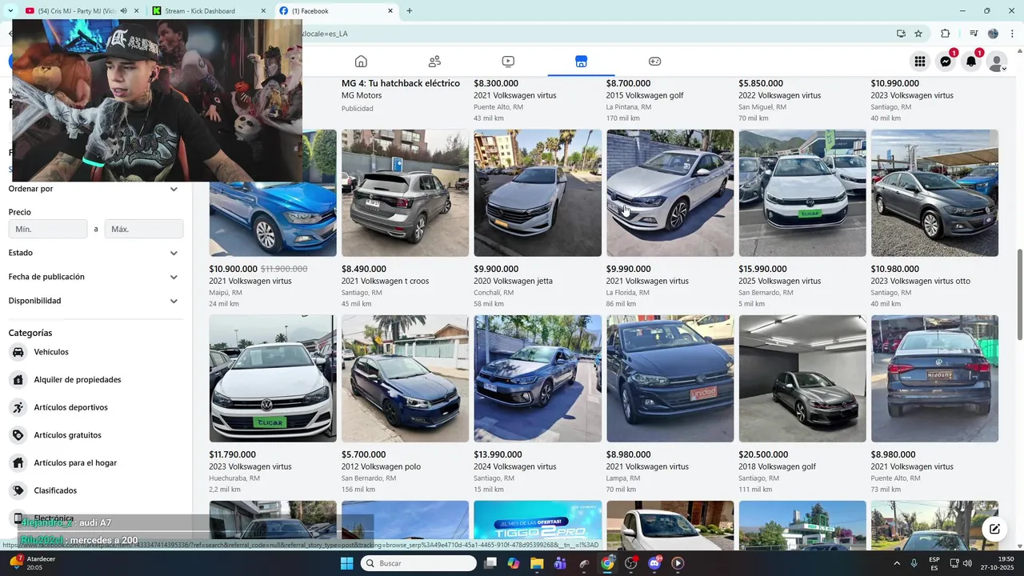The height and width of the screenshot is (576, 1024).
Task: Bookmark page with the star icon
Action: pos(918,34)
